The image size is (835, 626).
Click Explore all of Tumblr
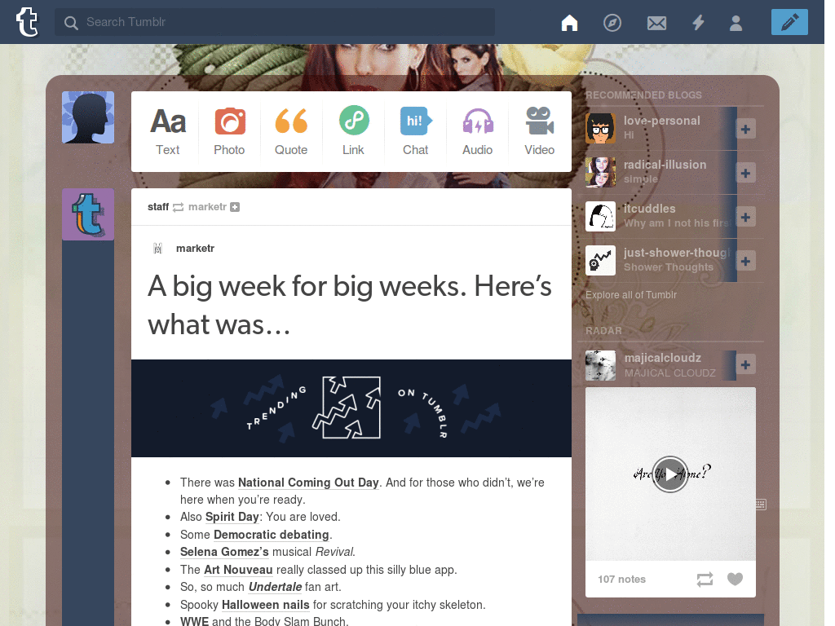click(x=631, y=295)
